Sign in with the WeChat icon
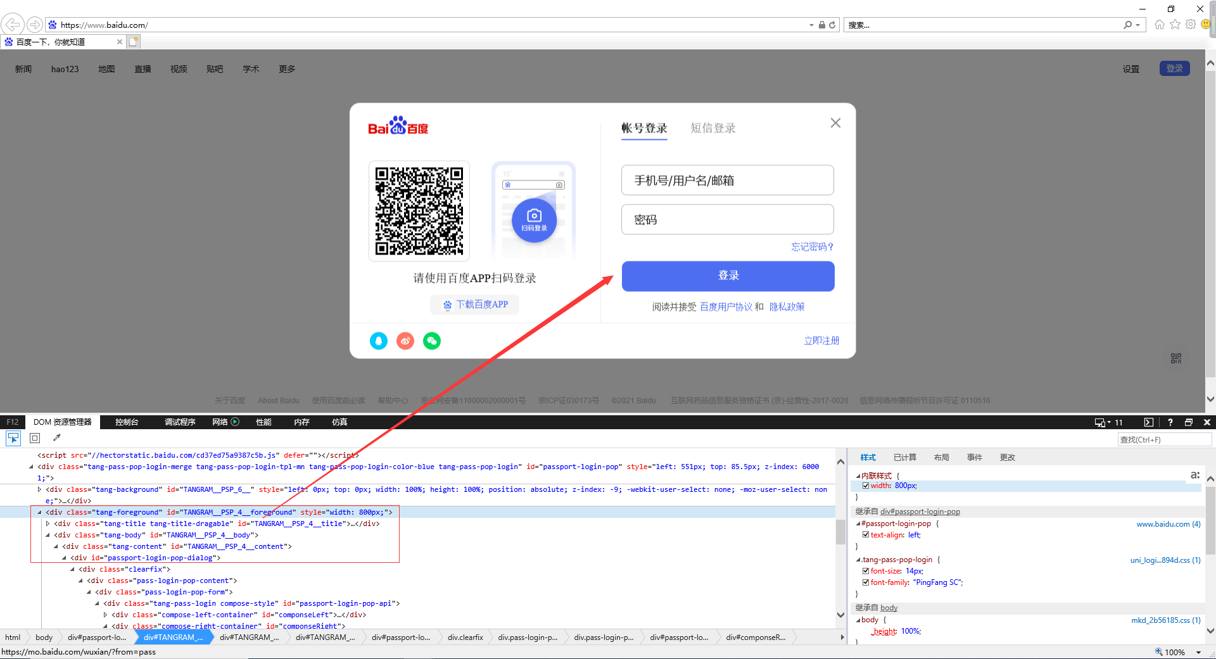The image size is (1216, 659). [x=432, y=341]
